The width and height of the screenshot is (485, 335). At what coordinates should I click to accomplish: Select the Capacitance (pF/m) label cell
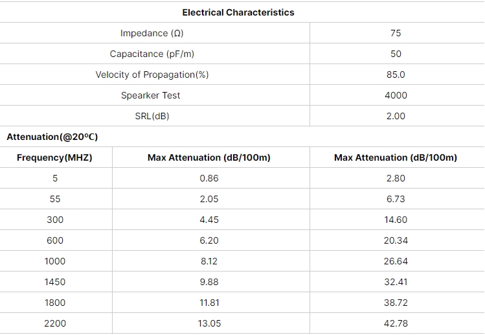tap(152, 54)
